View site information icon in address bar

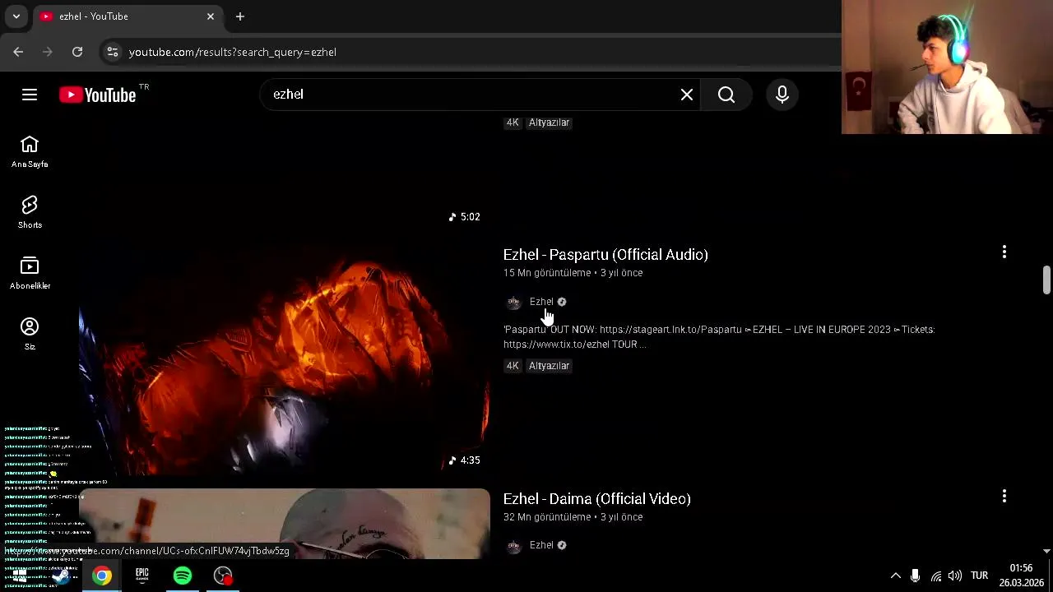click(113, 52)
